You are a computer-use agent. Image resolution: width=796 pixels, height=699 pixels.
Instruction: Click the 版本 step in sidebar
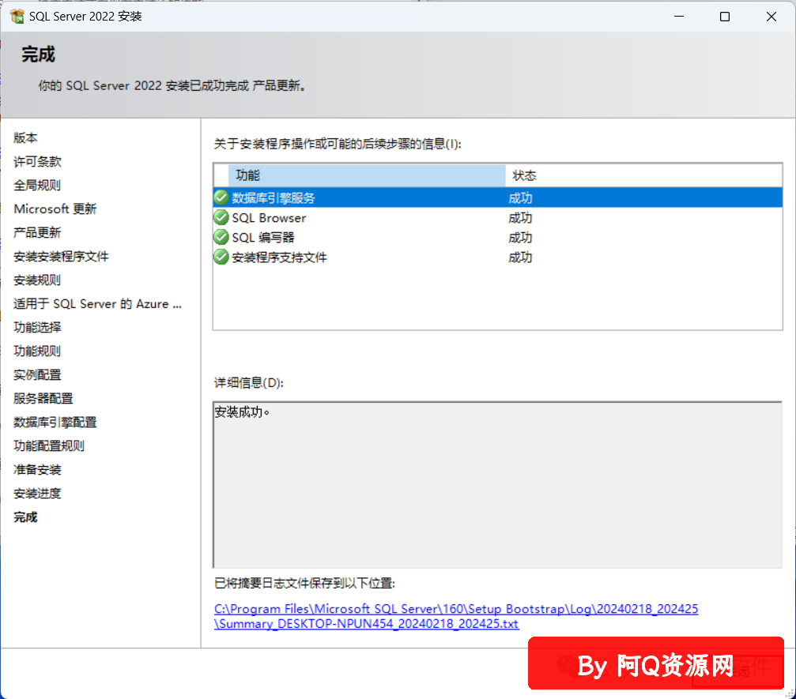[x=25, y=137]
